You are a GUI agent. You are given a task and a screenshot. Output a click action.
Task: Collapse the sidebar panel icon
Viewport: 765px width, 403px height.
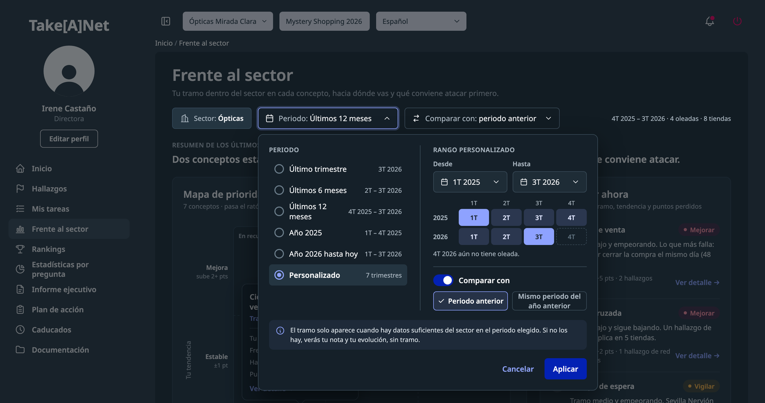pos(166,21)
